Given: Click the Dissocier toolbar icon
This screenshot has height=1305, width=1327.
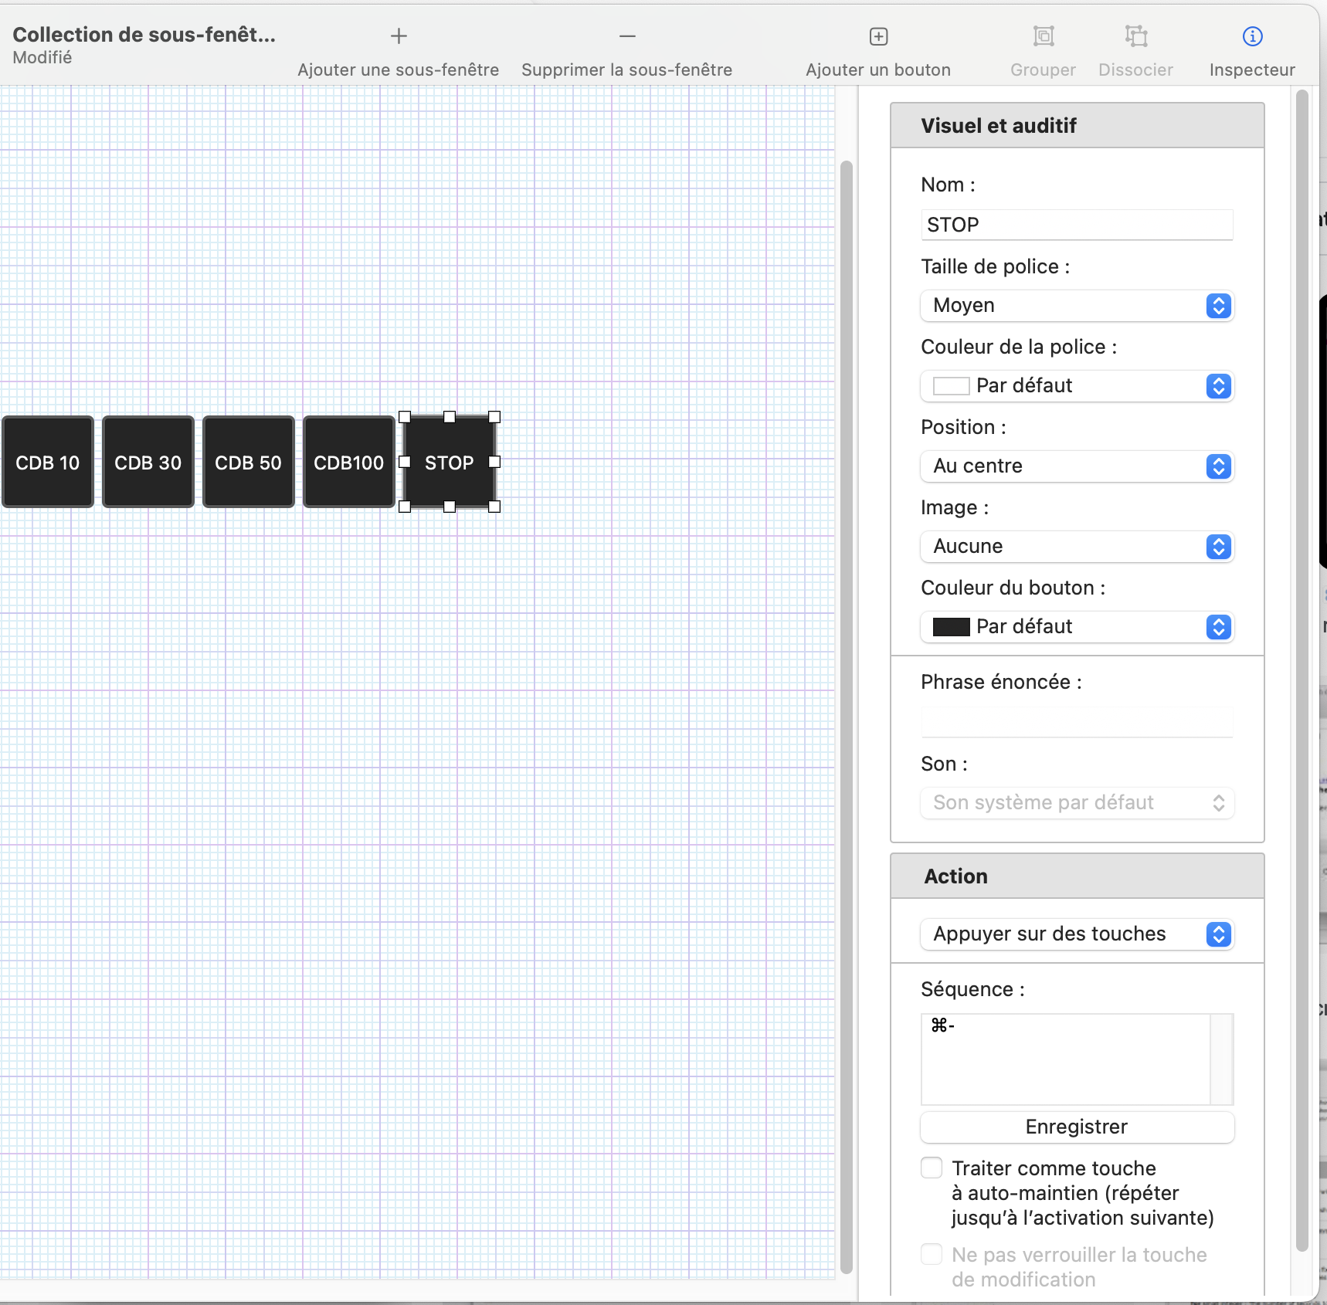Looking at the screenshot, I should [1136, 36].
